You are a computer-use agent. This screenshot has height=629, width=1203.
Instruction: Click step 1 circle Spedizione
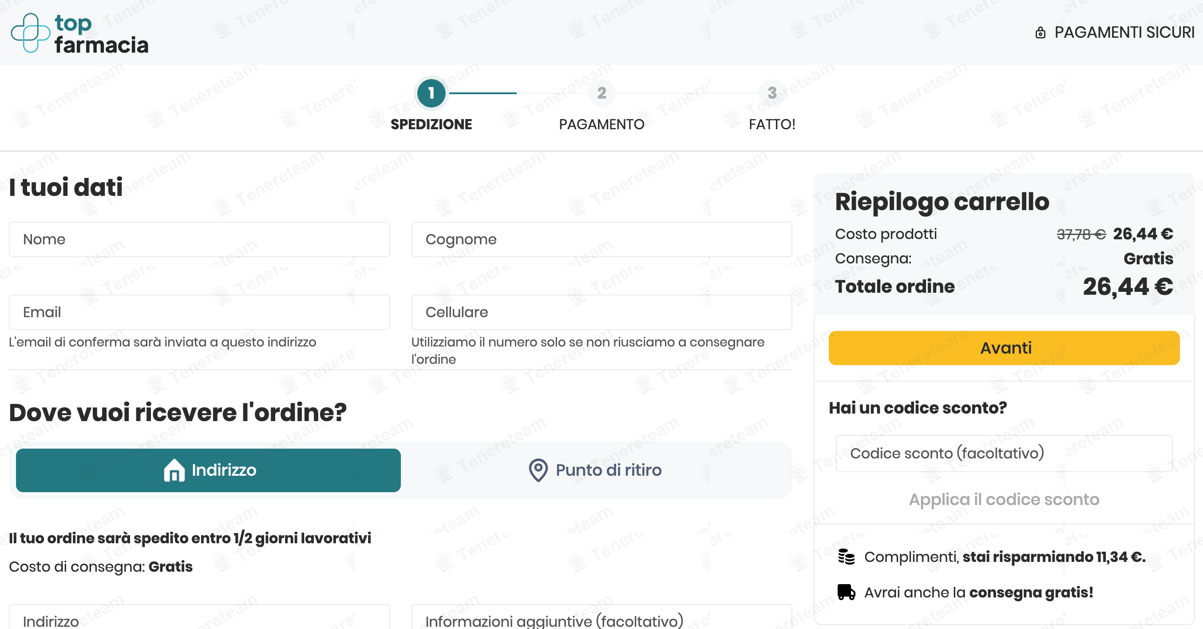coord(431,93)
